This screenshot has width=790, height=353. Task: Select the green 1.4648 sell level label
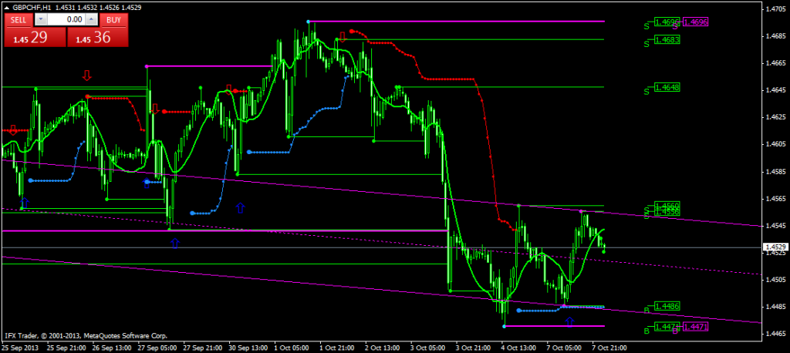[x=666, y=88]
